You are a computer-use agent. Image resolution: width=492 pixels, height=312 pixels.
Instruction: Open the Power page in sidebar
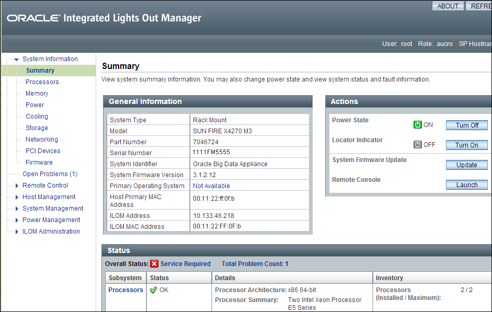35,105
